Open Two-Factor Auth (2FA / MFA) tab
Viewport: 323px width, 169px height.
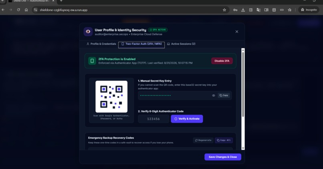(x=141, y=44)
